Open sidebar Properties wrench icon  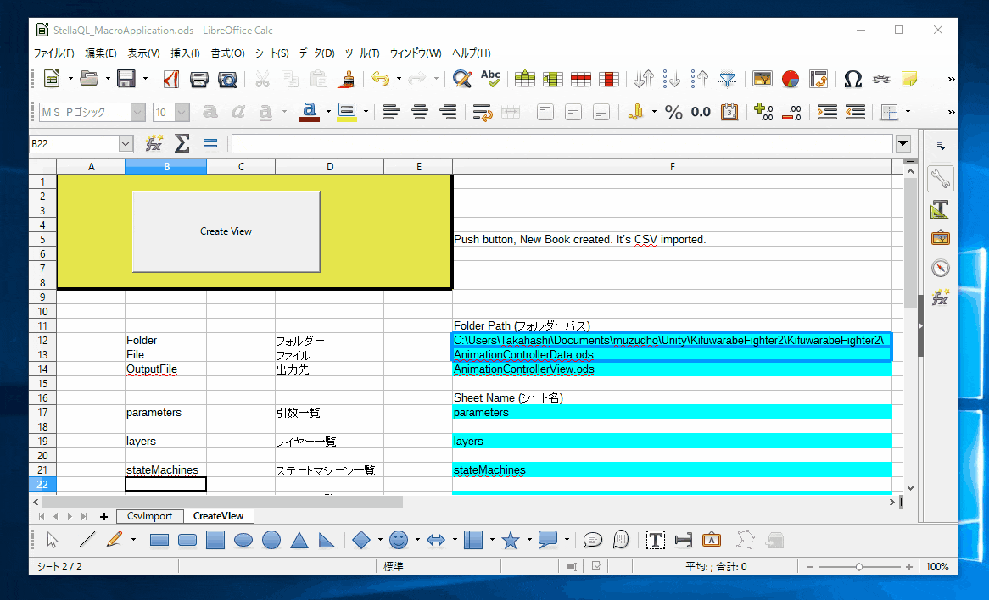[940, 179]
